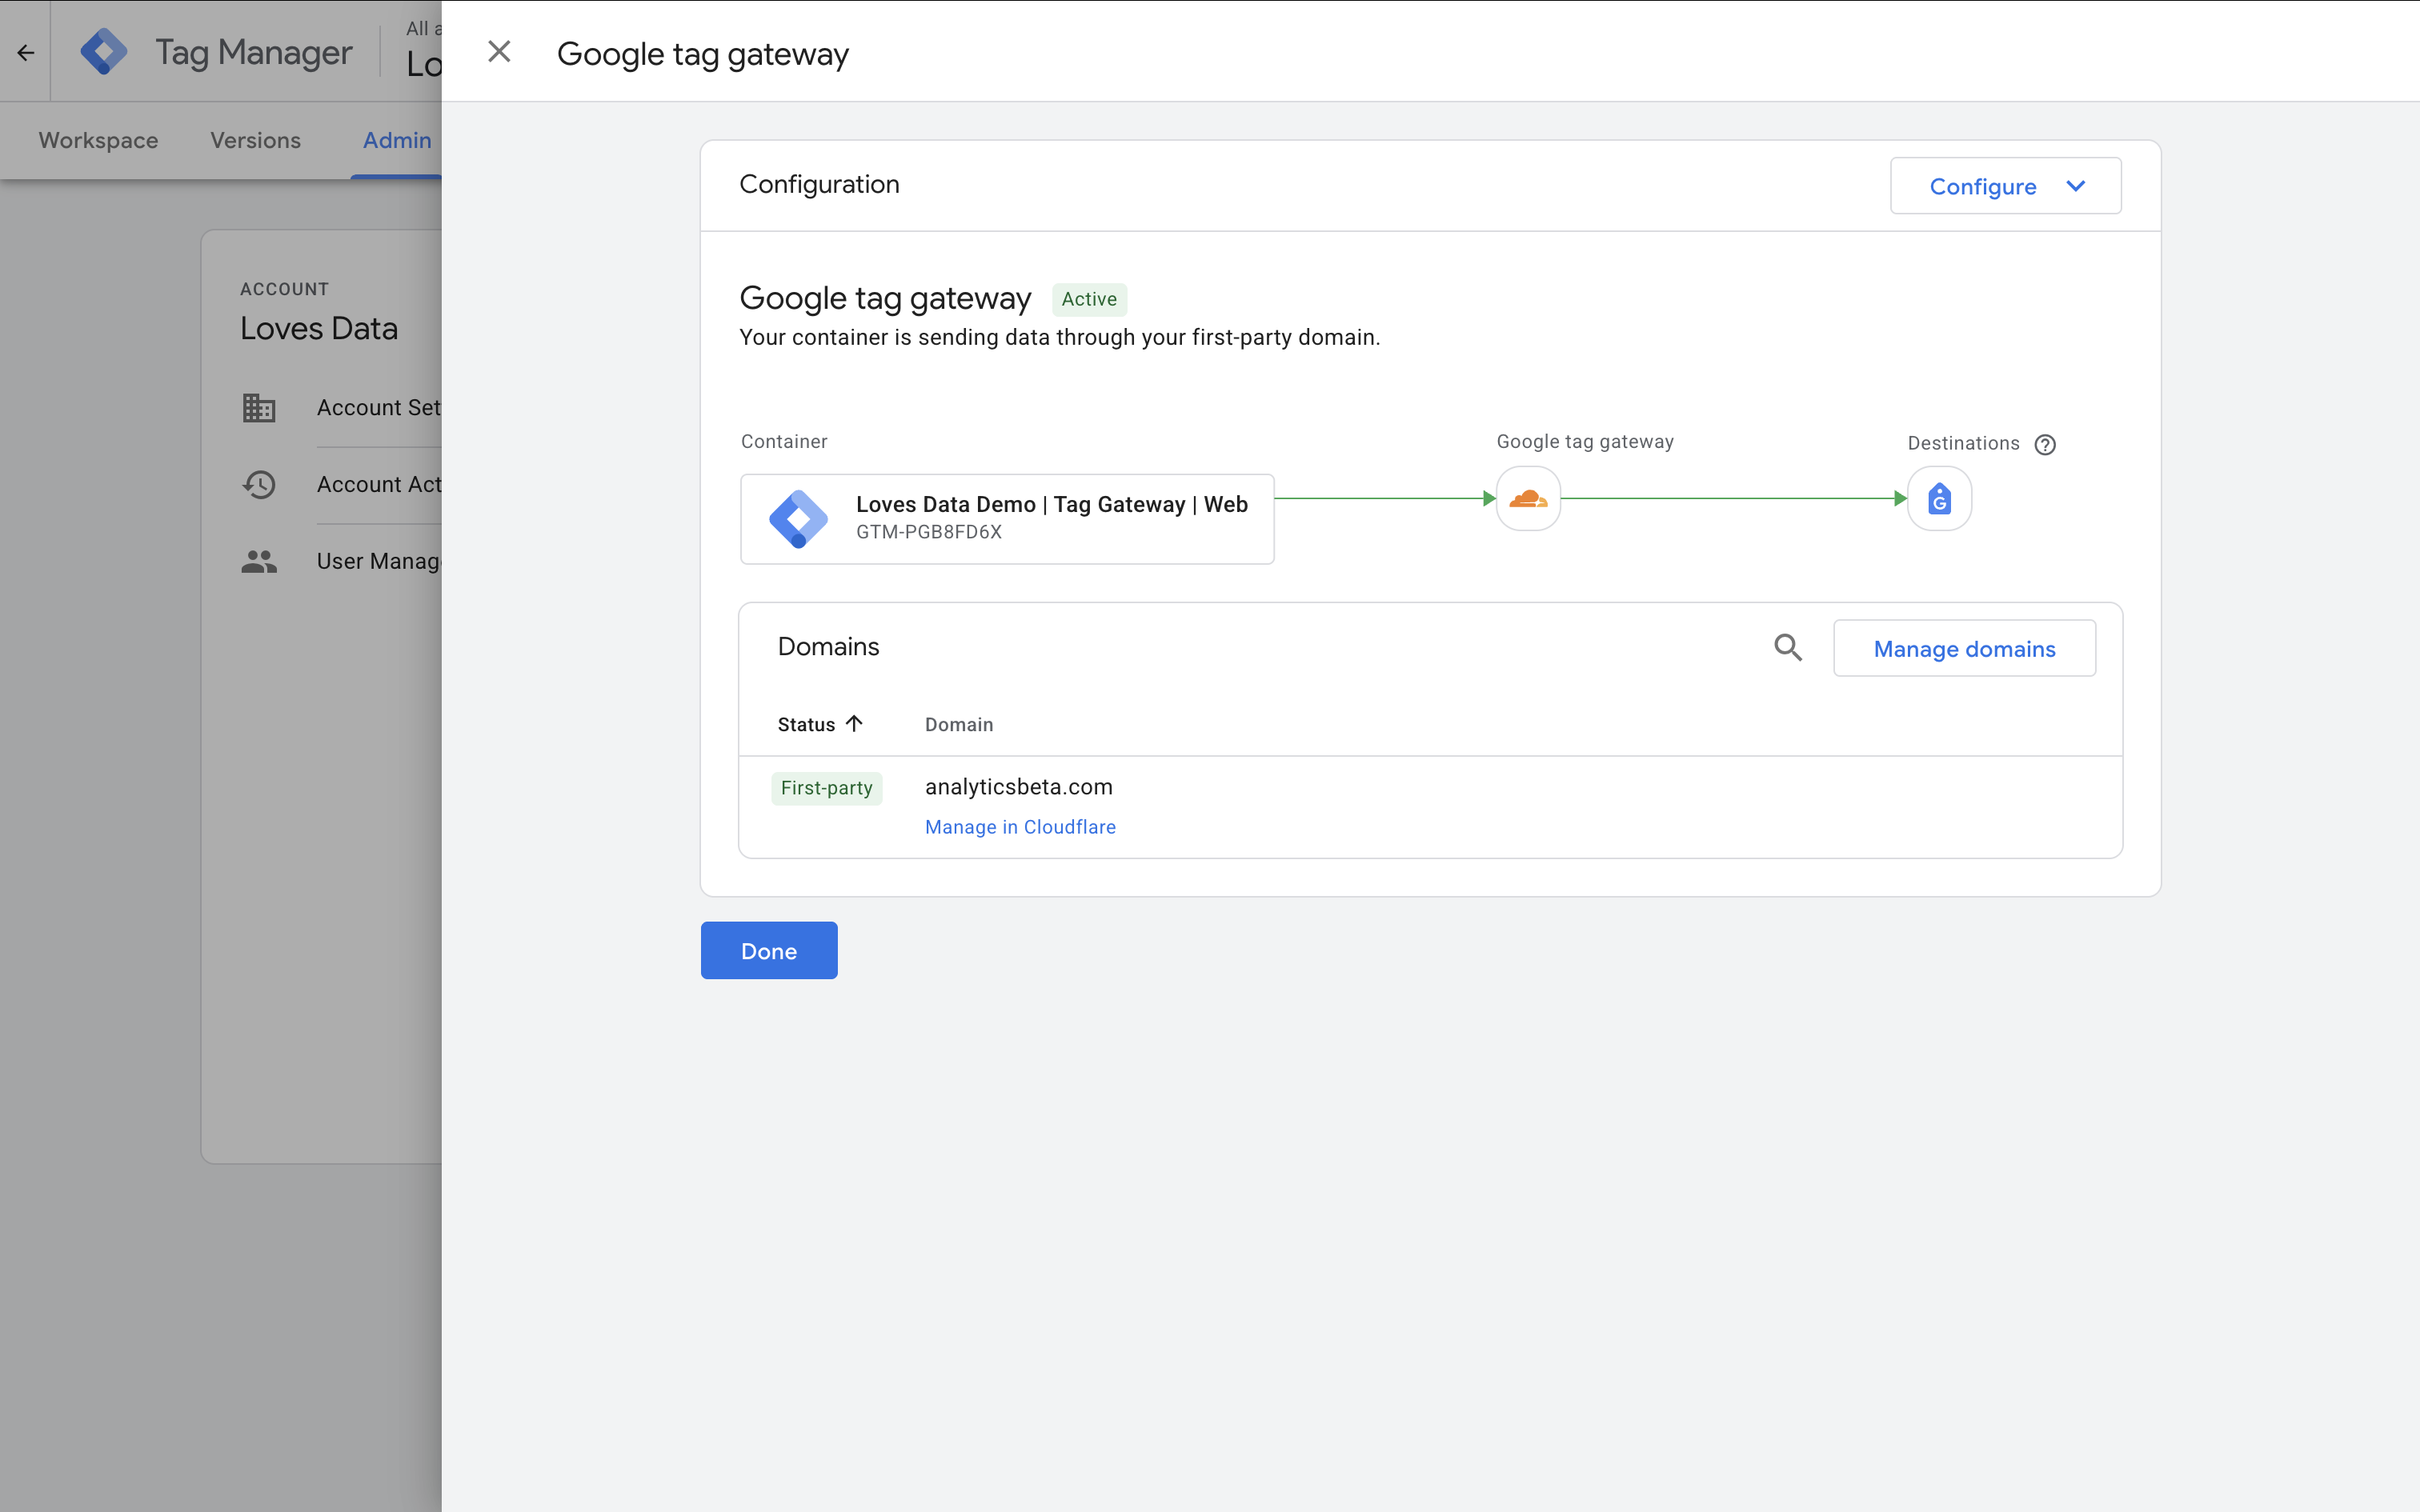
Task: Open Account Activity in the admin list
Action: (x=379, y=484)
